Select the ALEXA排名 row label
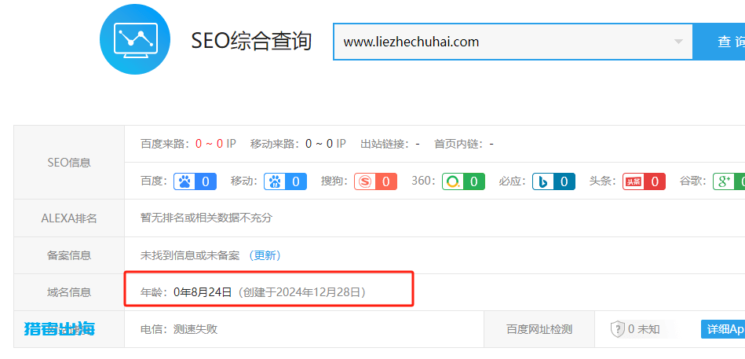The image size is (745, 359). tap(69, 218)
